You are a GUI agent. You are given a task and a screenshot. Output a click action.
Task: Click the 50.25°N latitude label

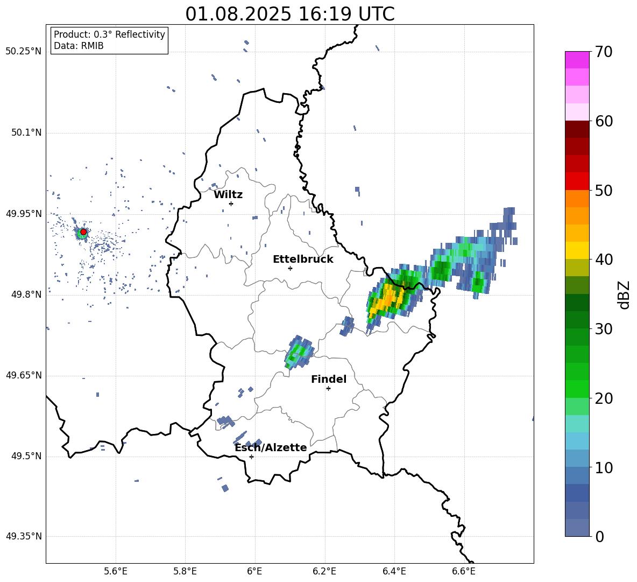(x=24, y=52)
